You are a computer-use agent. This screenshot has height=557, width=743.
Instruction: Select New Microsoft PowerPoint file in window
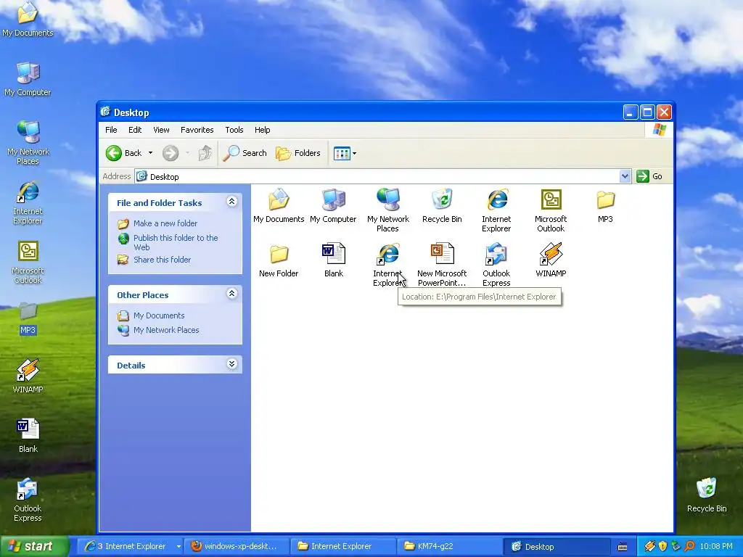pyautogui.click(x=442, y=264)
